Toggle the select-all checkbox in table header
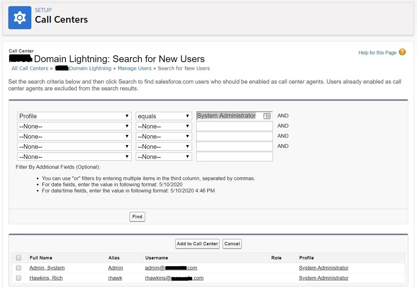Viewport: 417px width, 288px height. [18, 258]
